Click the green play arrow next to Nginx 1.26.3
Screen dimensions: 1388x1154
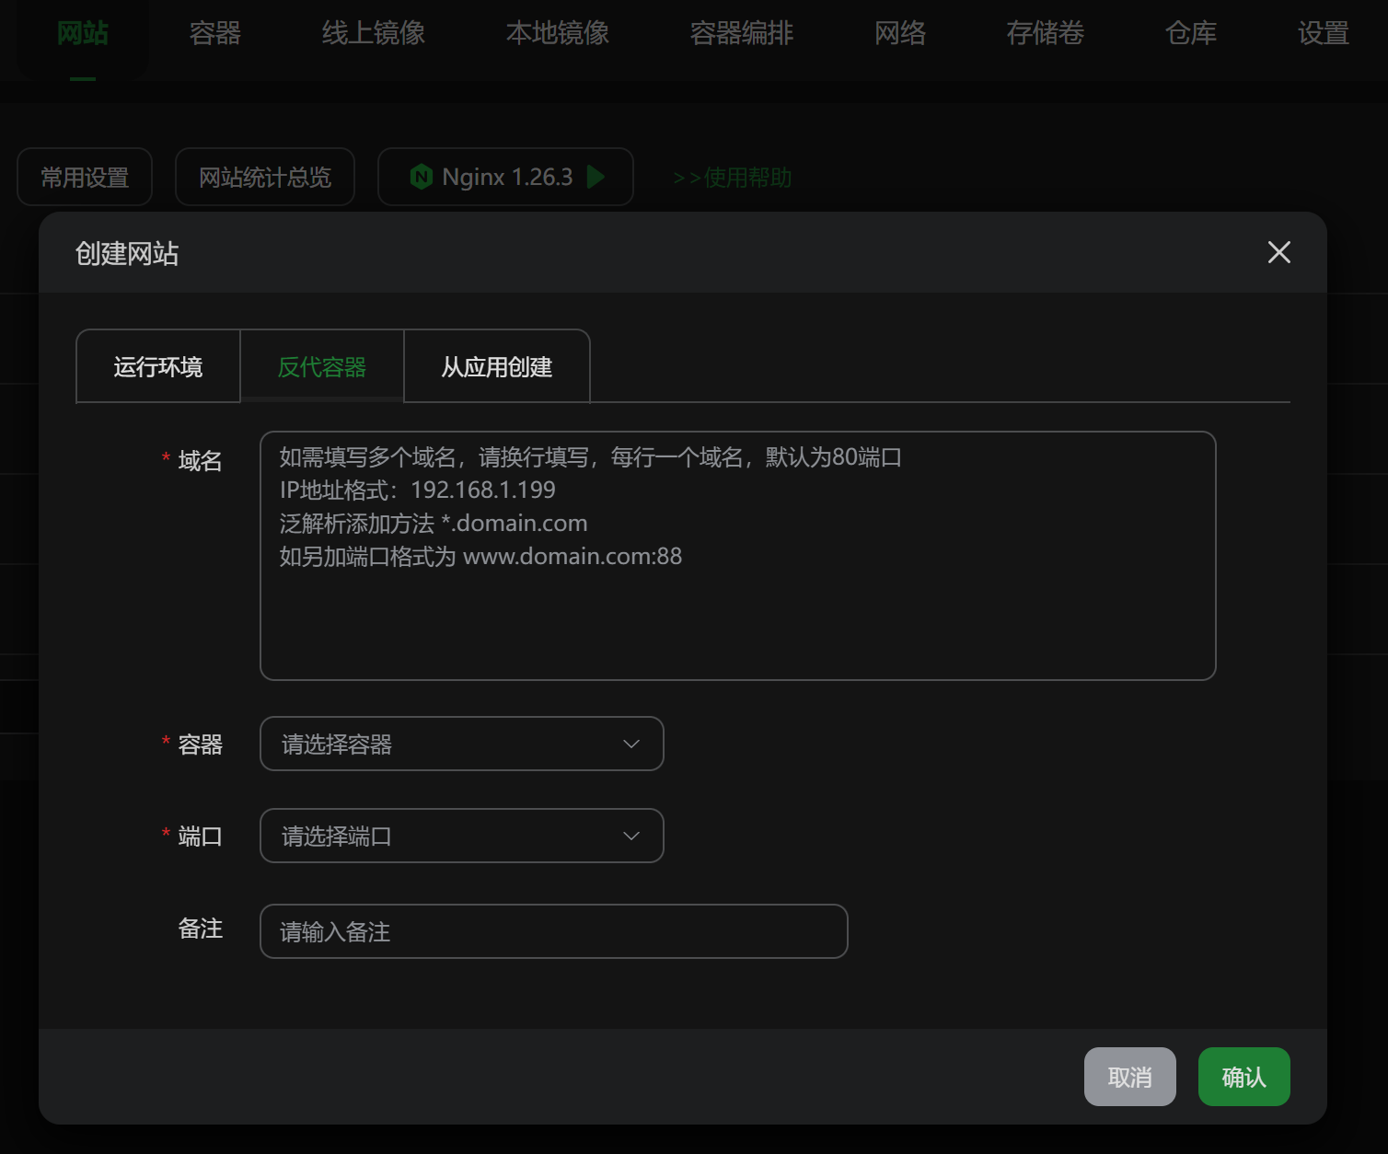coord(595,177)
